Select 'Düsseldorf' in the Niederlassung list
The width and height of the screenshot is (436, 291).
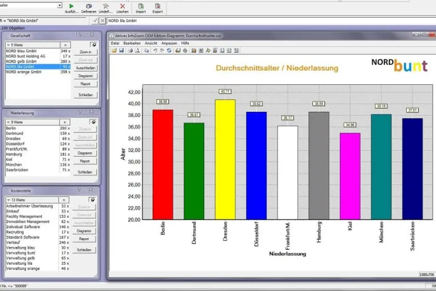coord(38,144)
